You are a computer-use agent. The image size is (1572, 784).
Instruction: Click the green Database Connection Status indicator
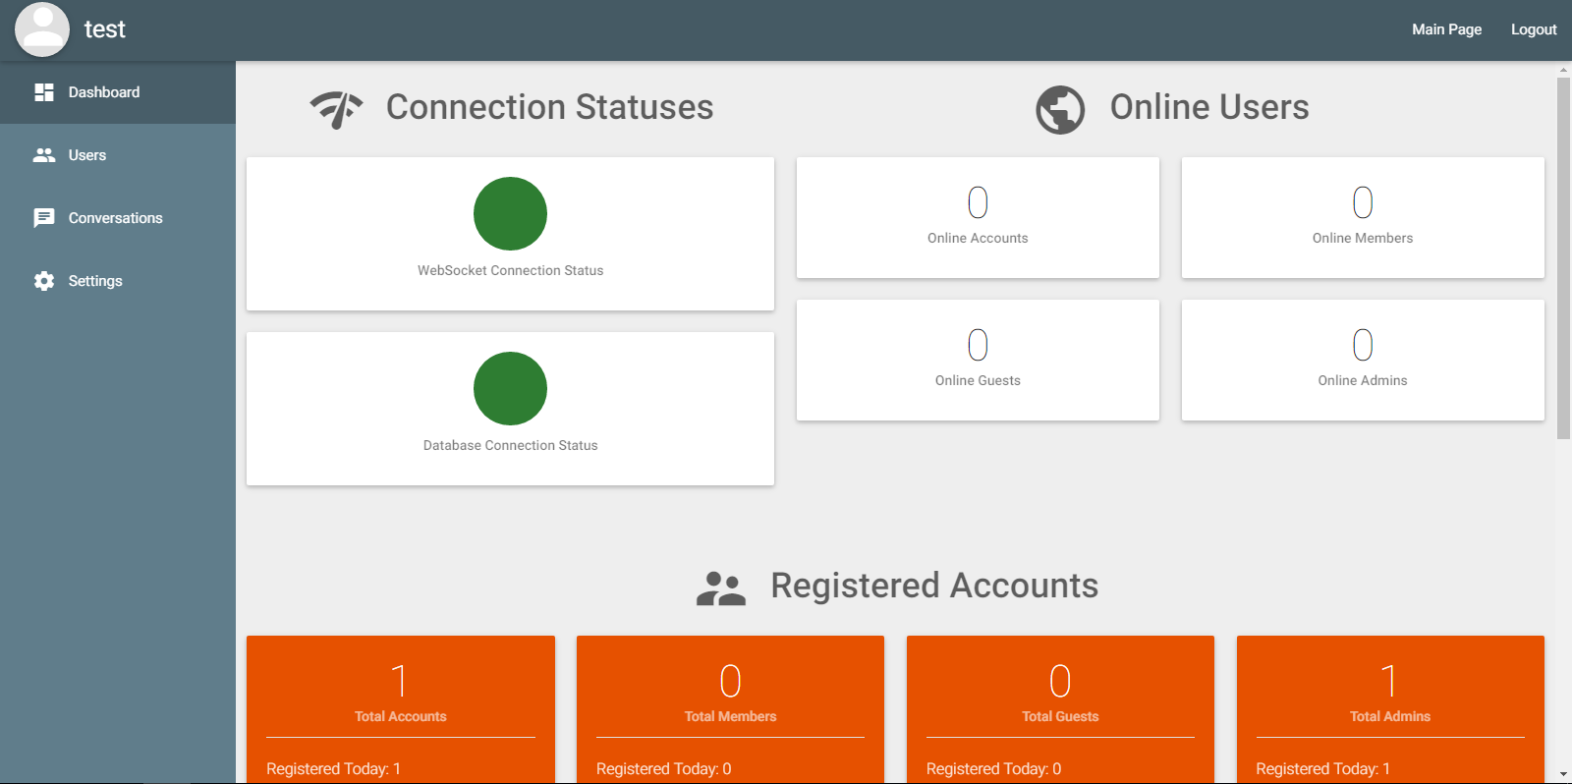point(510,388)
